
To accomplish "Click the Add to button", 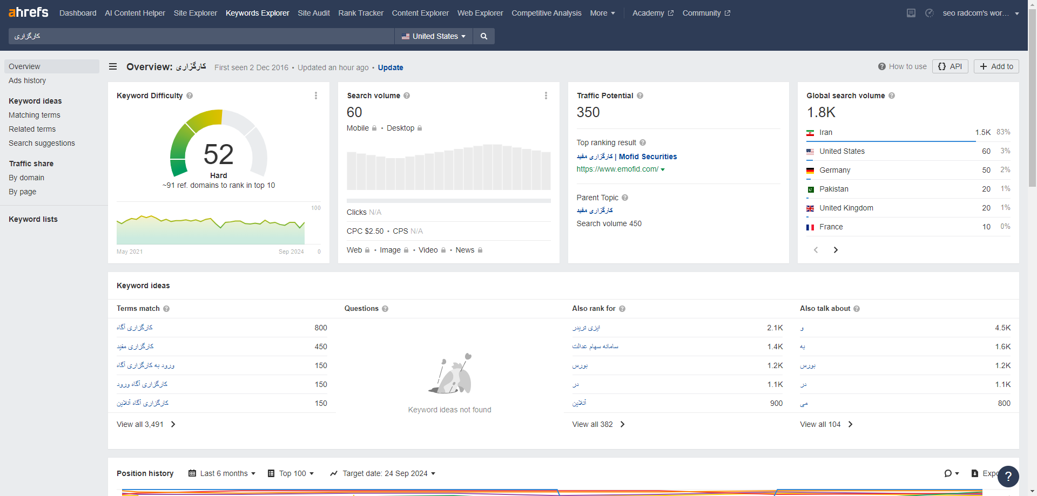I will pyautogui.click(x=996, y=66).
